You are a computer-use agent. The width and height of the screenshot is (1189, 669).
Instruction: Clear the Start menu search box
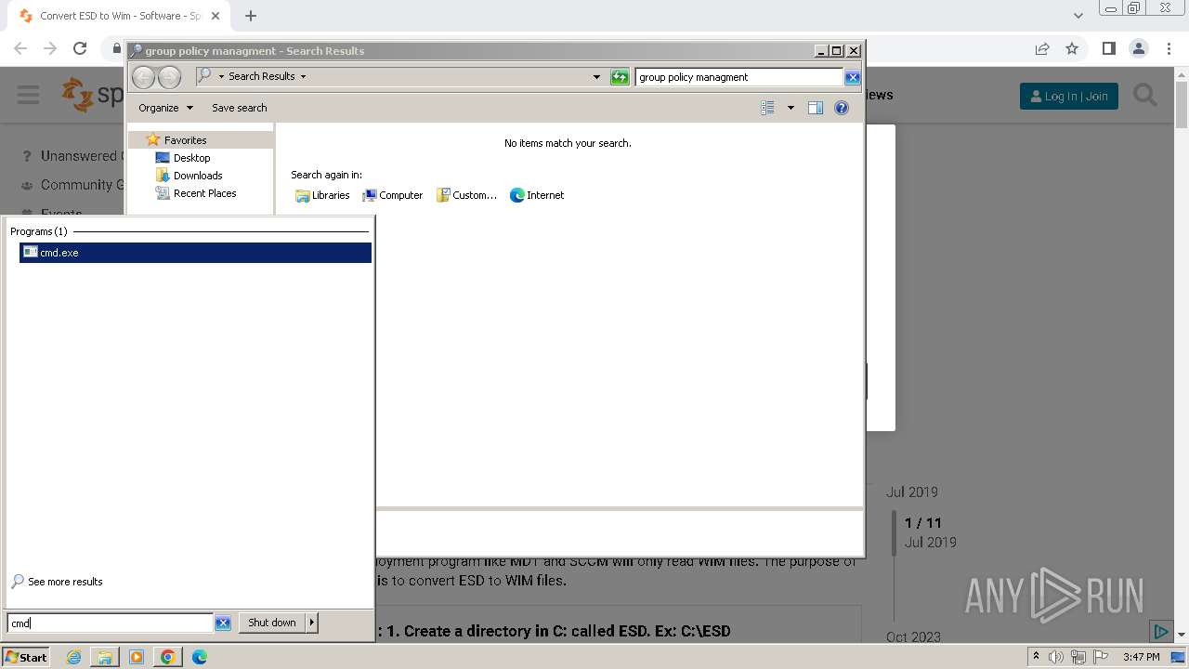coord(223,623)
